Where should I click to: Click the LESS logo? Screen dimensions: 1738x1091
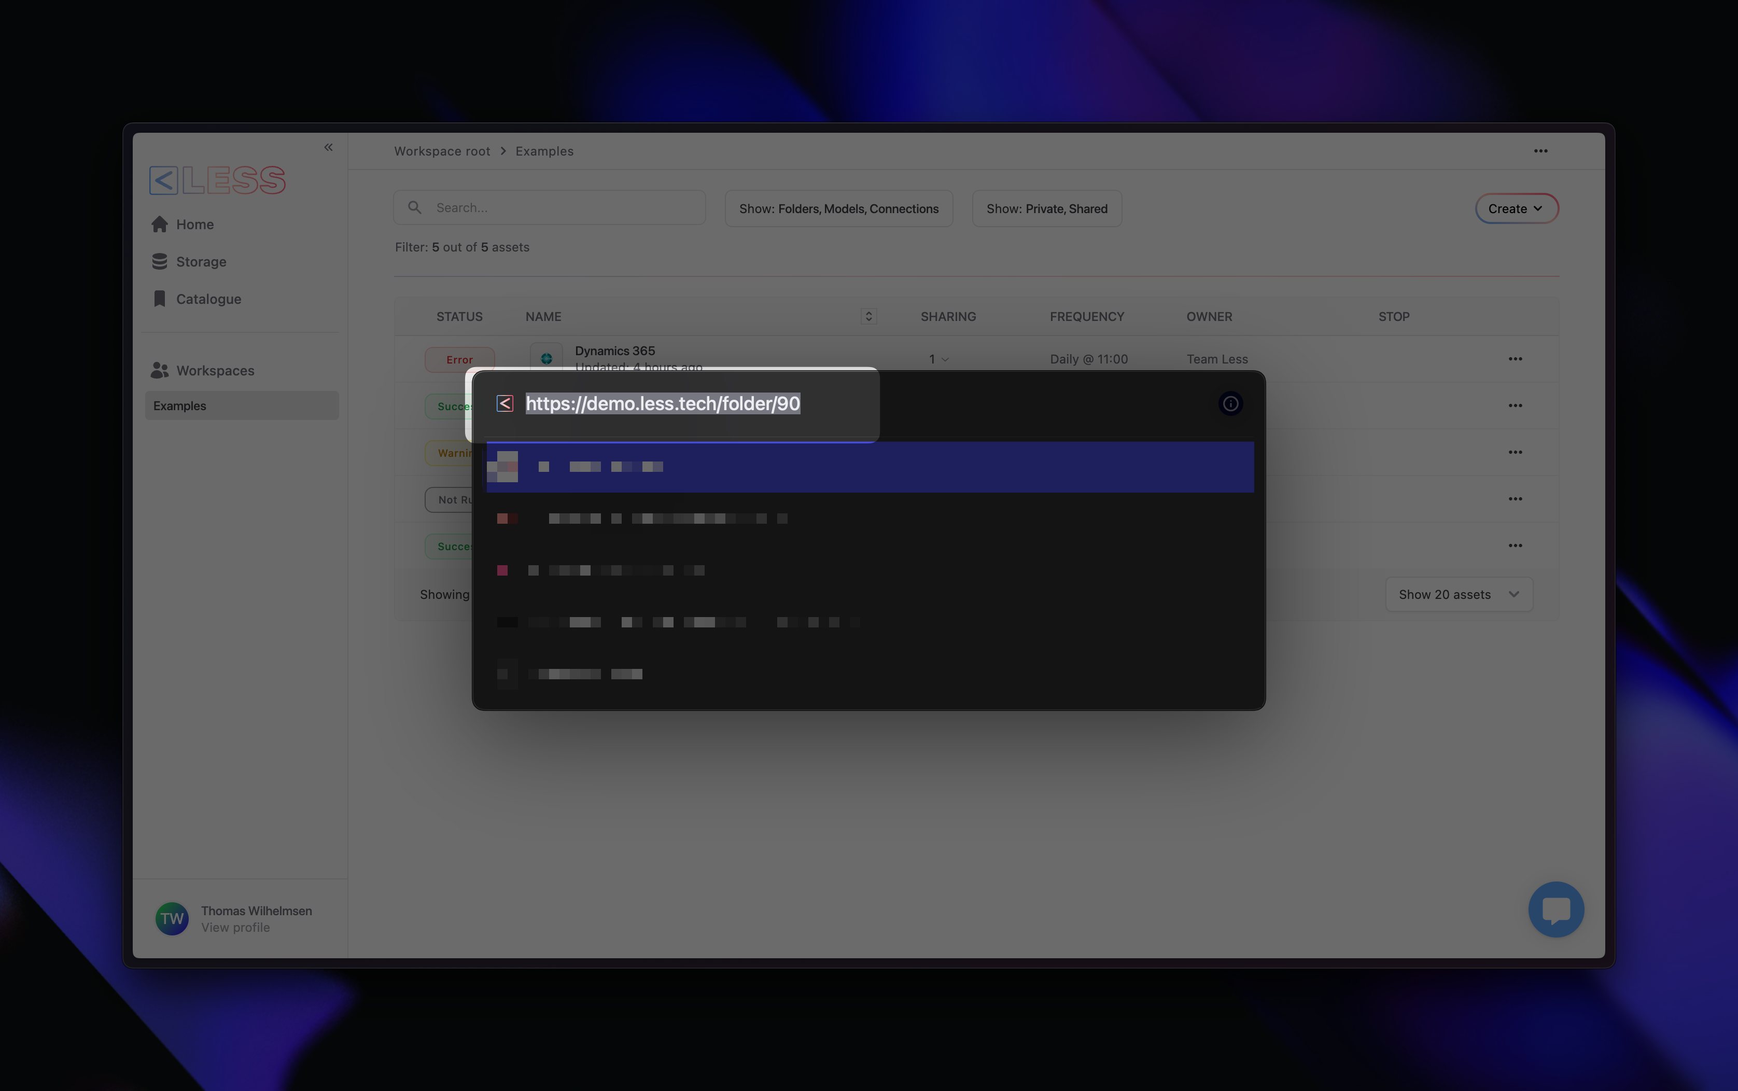(x=218, y=179)
